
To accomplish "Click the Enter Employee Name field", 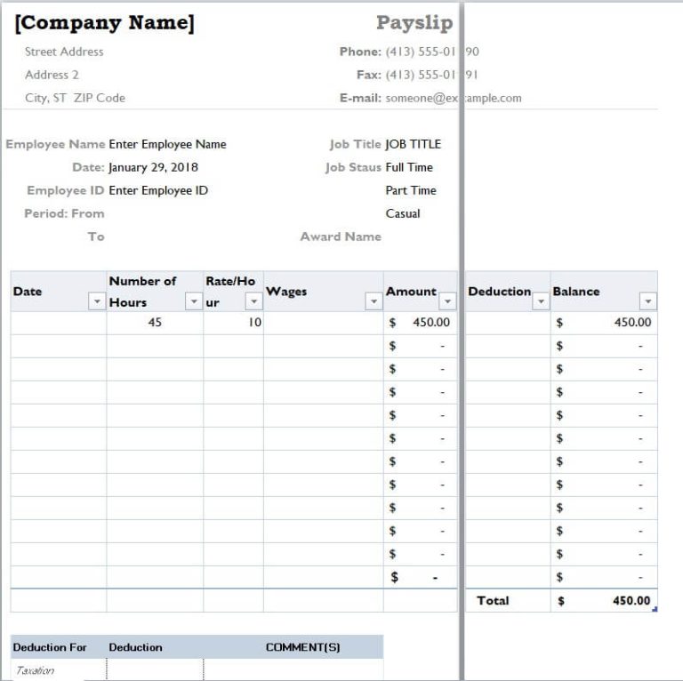I will point(167,144).
